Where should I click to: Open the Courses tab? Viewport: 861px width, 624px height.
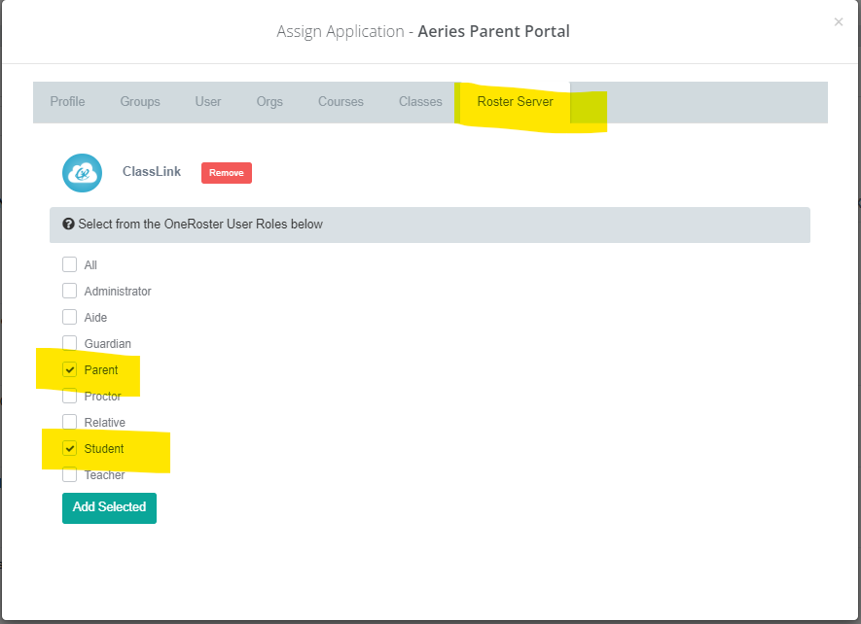341,102
